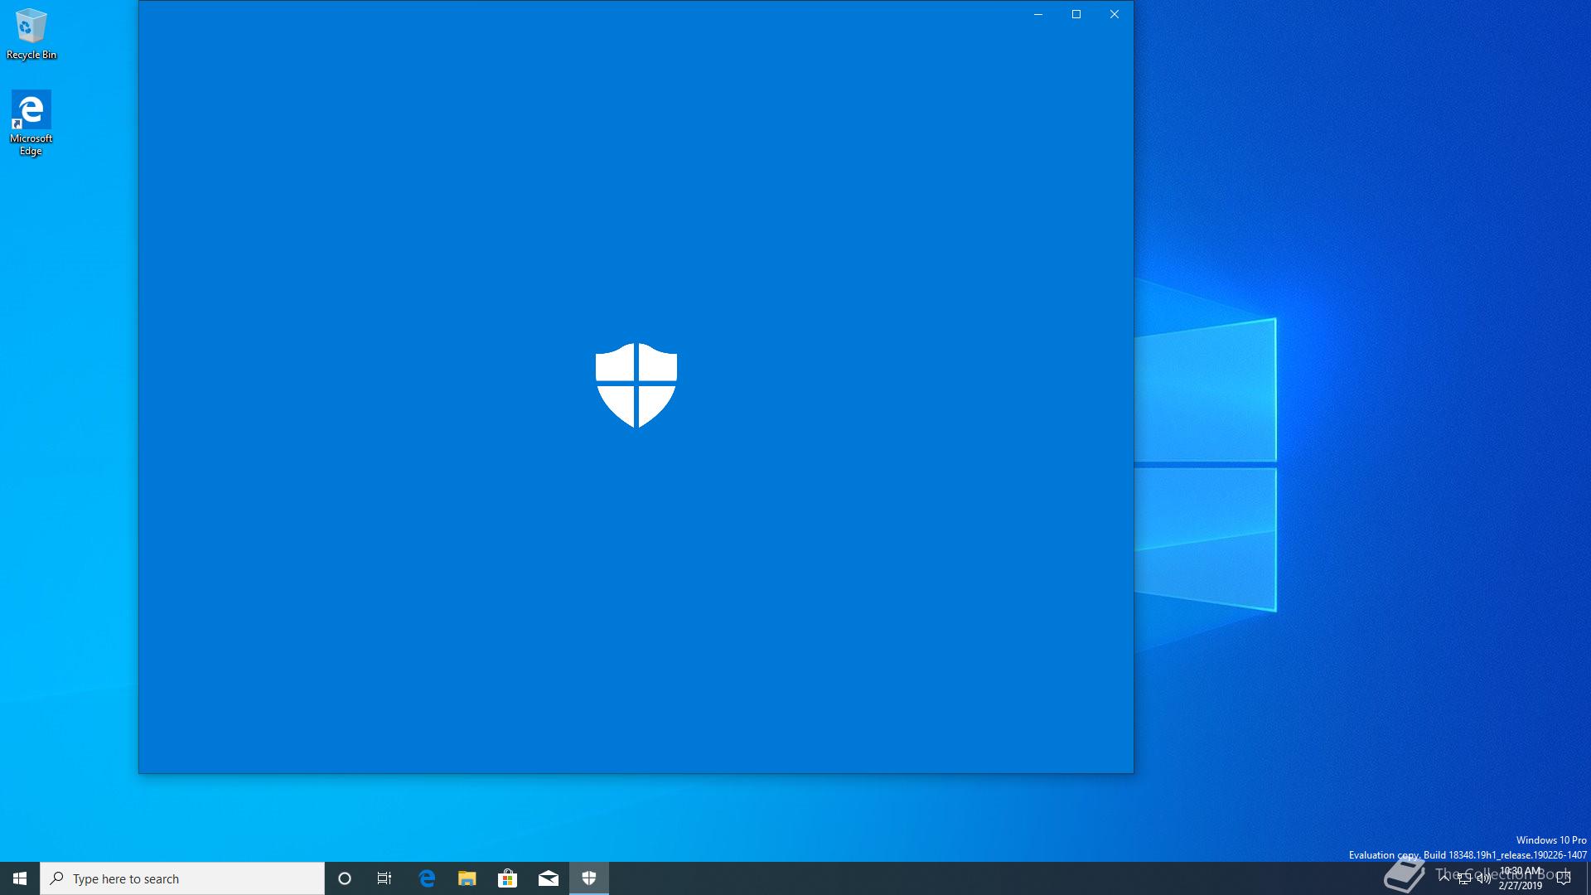Open Microsoft Store from the taskbar

(x=507, y=878)
